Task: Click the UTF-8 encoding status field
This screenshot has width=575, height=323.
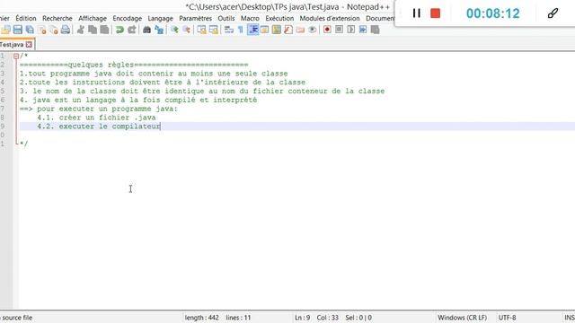Action: (x=507, y=318)
